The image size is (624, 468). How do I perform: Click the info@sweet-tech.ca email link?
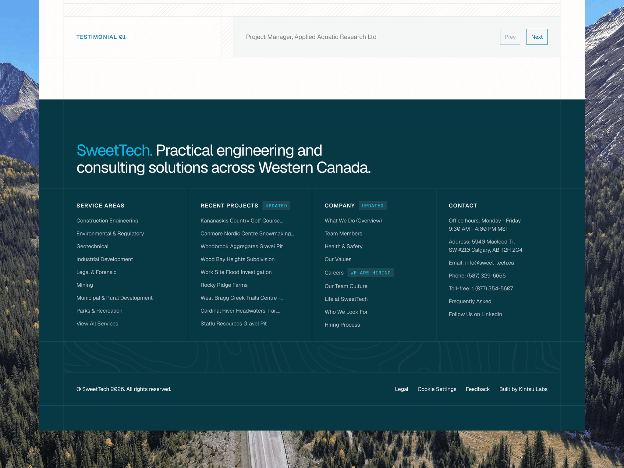tap(489, 263)
